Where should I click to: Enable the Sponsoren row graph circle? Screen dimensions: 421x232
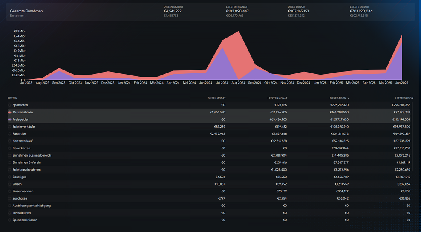click(9, 105)
